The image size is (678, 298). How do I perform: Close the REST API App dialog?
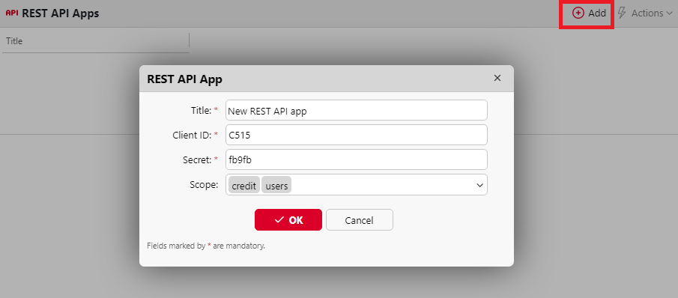tap(497, 78)
